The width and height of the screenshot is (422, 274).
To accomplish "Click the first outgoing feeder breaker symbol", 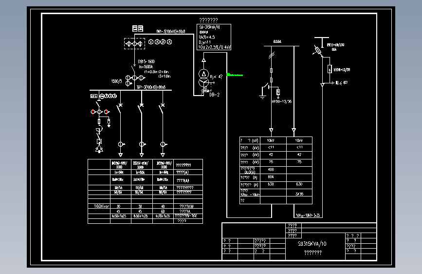I will (120, 108).
